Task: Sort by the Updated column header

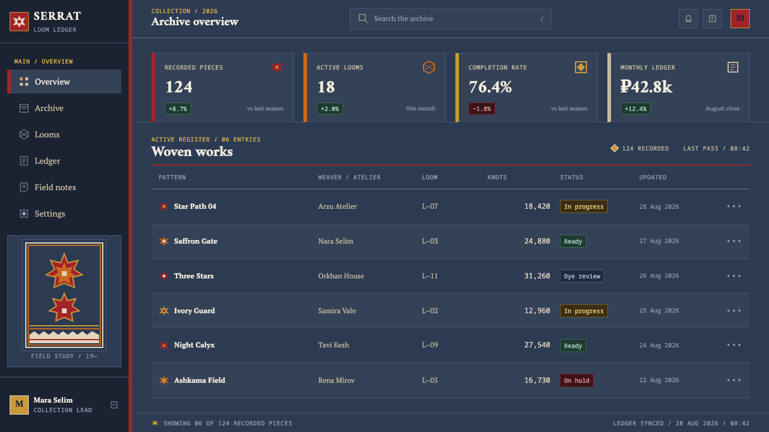Action: click(x=653, y=178)
